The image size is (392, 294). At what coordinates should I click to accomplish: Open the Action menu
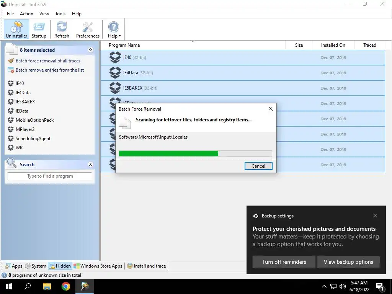(x=26, y=14)
